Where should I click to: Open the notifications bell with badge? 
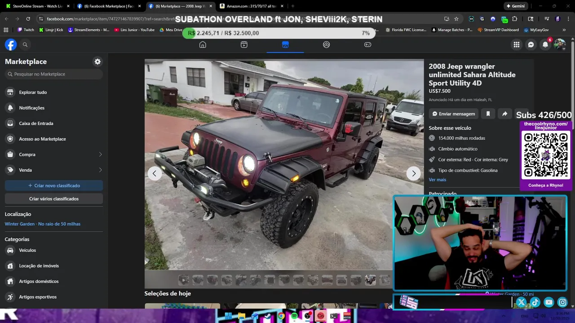click(545, 44)
